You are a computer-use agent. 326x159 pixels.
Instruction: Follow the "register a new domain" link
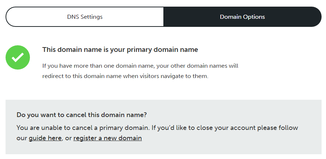(108, 138)
